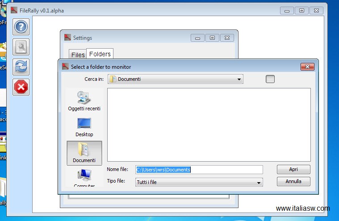Switch to Files tab in Settings
Screen dimensions: 339x221
pos(78,54)
